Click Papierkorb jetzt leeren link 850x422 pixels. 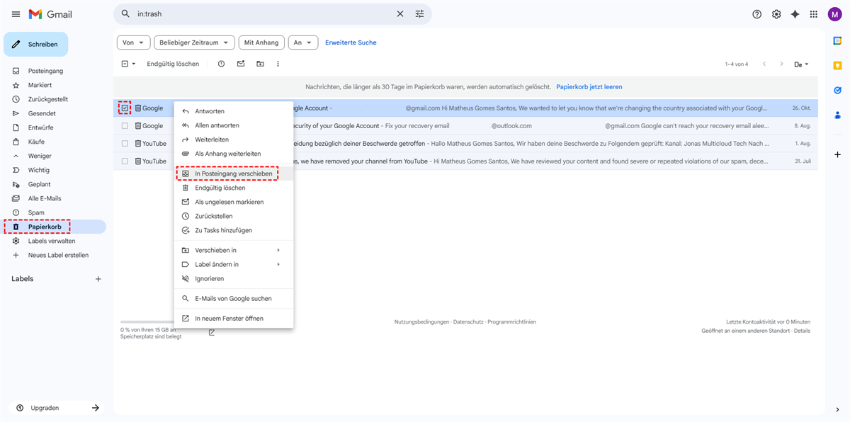click(x=589, y=87)
